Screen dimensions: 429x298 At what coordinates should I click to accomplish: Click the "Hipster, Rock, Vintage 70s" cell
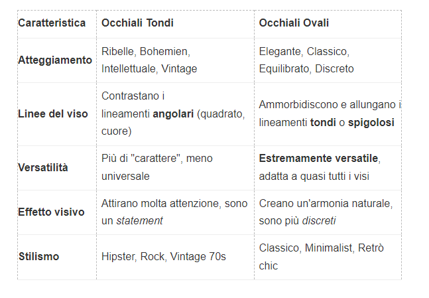pos(164,256)
